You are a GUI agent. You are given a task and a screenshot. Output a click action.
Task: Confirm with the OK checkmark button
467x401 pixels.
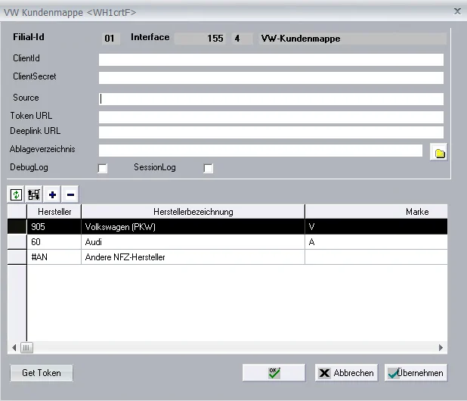click(x=274, y=373)
